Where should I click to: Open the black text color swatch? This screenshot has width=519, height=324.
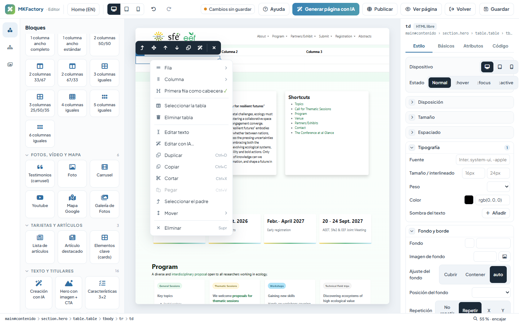point(469,200)
